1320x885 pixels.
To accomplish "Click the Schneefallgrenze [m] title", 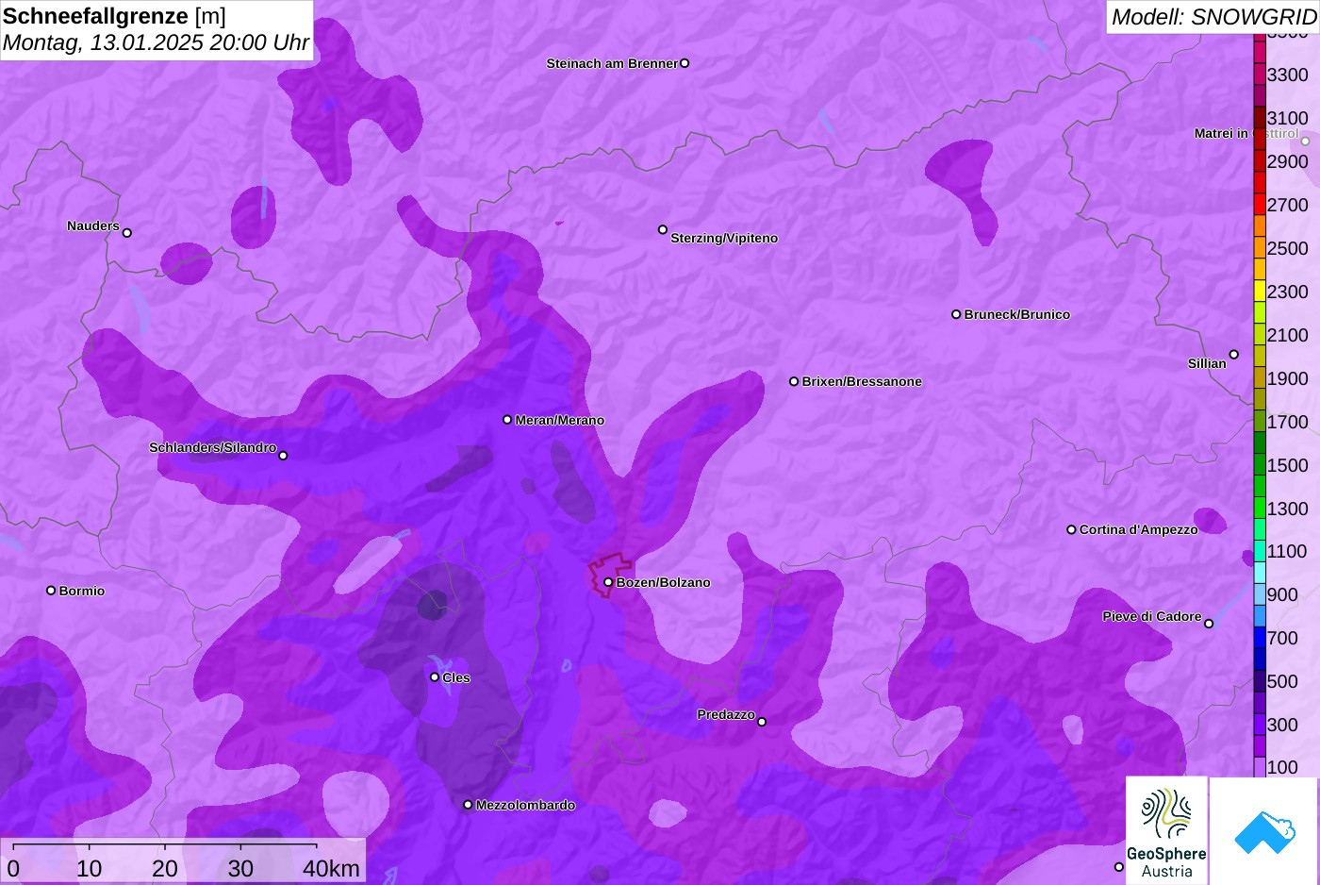I will (114, 16).
